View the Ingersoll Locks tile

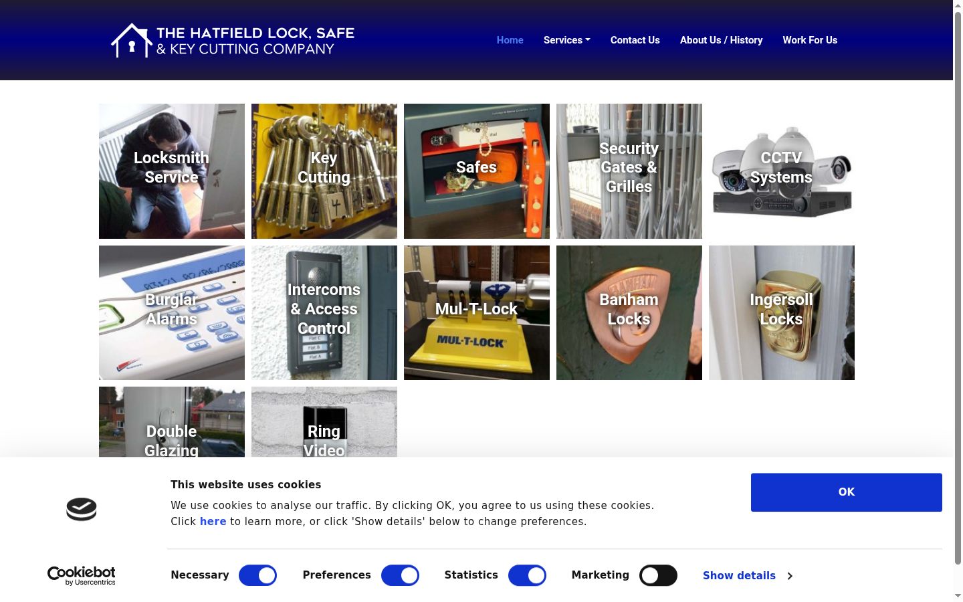[x=782, y=312]
